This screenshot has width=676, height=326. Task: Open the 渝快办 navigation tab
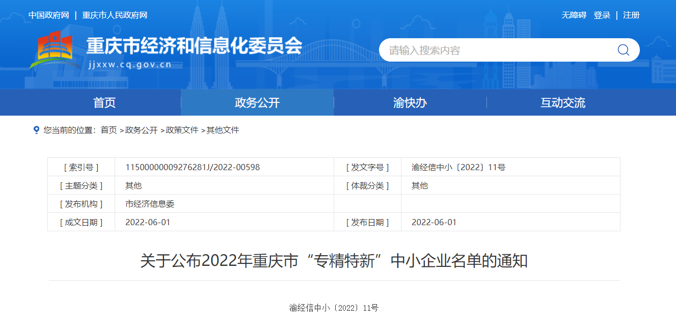410,102
